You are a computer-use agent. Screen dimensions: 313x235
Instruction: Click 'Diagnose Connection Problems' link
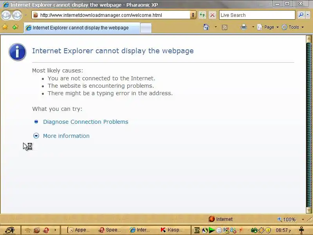pyautogui.click(x=86, y=122)
